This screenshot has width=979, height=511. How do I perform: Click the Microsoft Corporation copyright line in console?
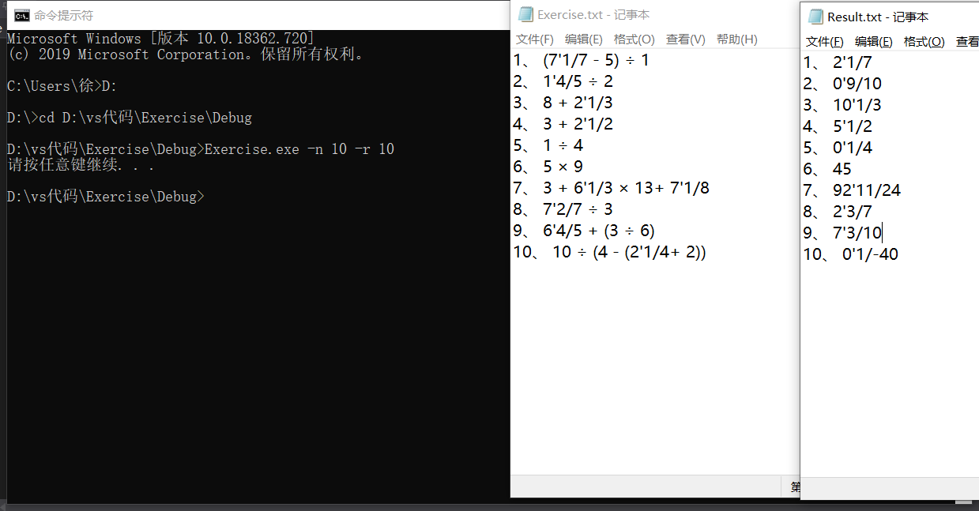tap(186, 54)
